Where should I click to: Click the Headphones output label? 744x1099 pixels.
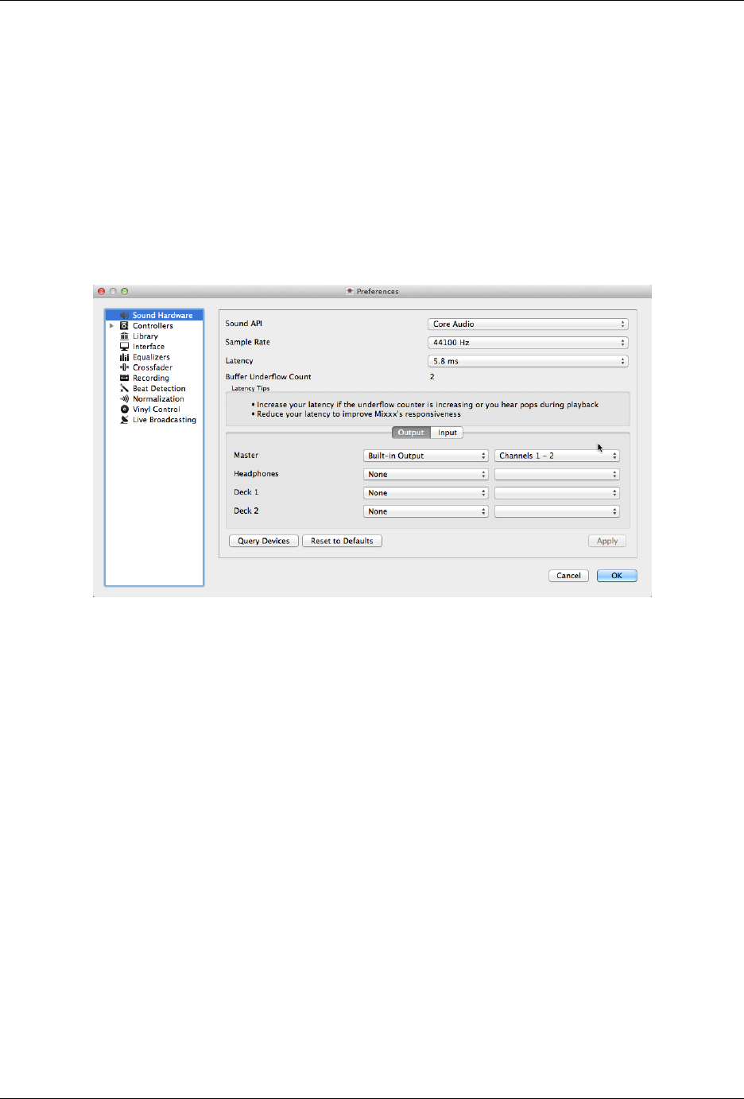coord(256,474)
